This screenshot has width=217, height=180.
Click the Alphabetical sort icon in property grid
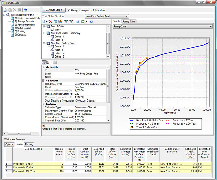[49, 62]
